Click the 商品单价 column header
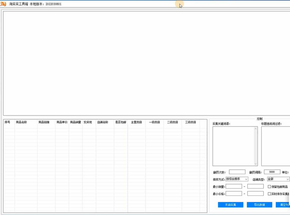Image resolution: width=290 pixels, height=215 pixels. pos(62,122)
